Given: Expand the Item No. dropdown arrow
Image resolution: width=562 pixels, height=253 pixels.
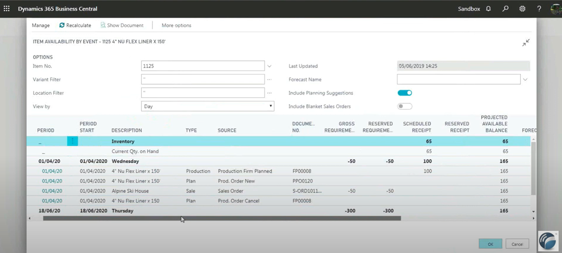Looking at the screenshot, I should click(269, 66).
